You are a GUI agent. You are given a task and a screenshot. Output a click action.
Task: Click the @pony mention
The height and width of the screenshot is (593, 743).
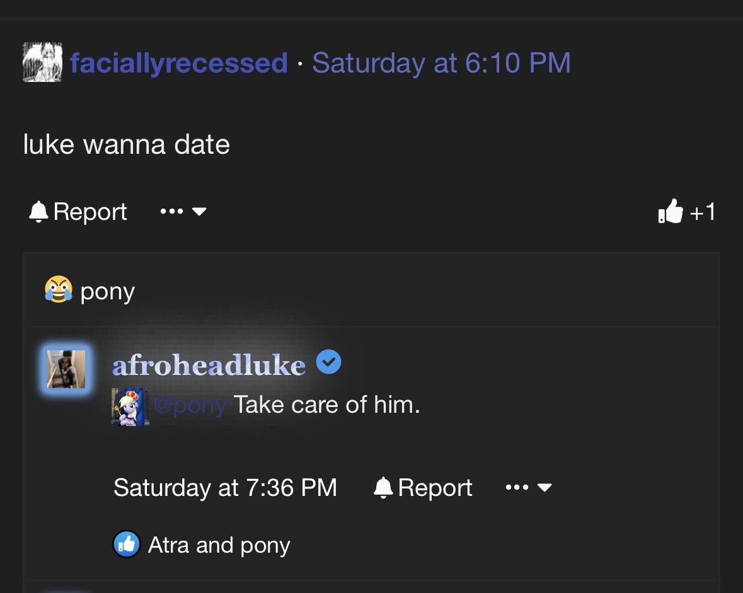click(x=190, y=406)
